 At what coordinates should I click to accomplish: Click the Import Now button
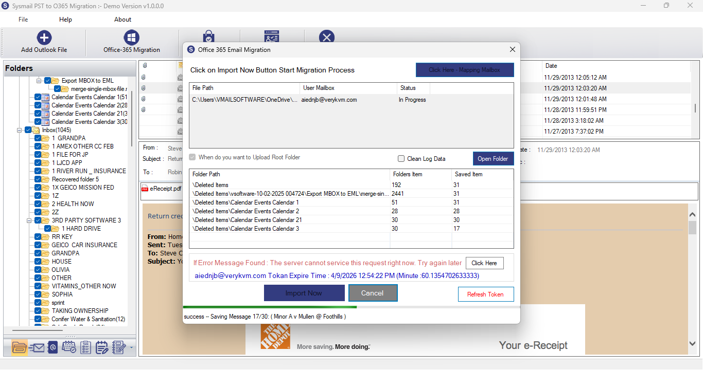pyautogui.click(x=304, y=293)
